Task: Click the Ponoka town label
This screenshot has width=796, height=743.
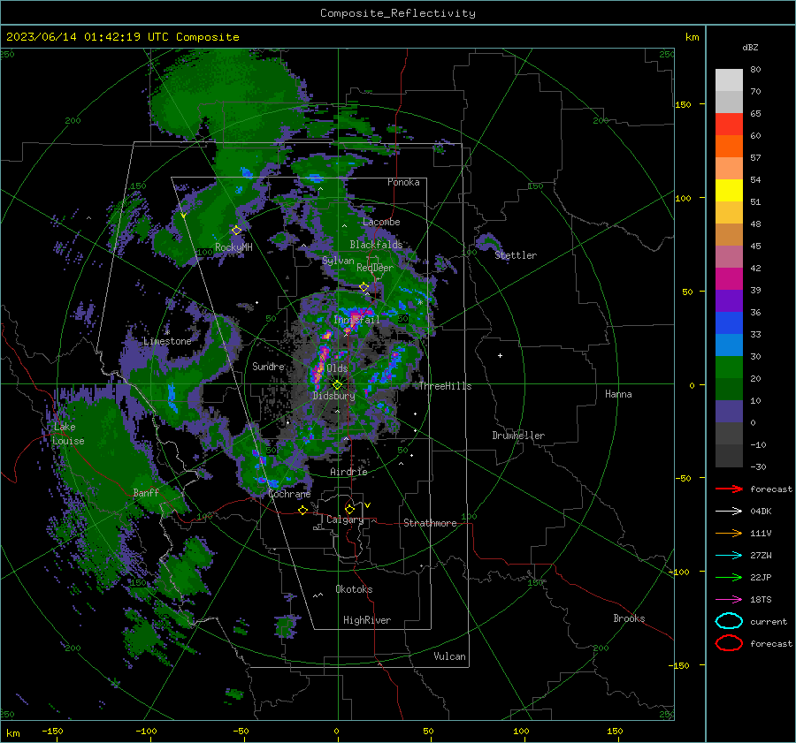Action: (403, 182)
